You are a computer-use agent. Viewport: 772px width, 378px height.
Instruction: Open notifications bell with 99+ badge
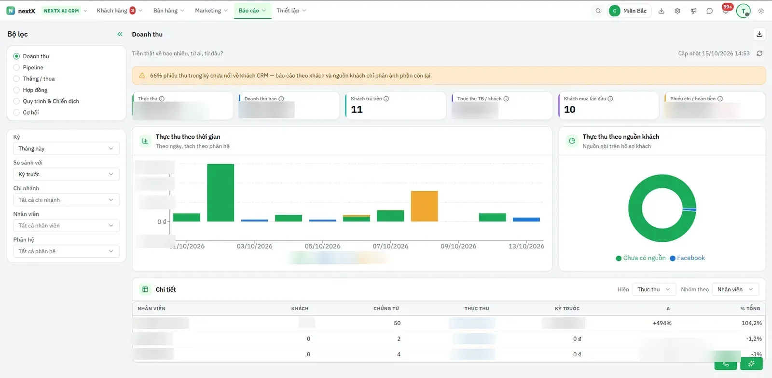tap(726, 10)
